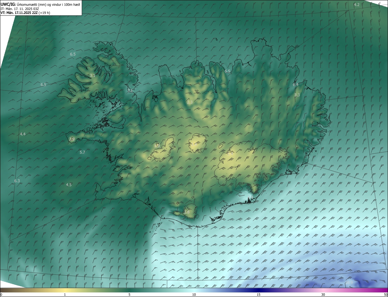Click the map value 3.1
Viewport: 388px width, 297px height.
(x=92, y=76)
